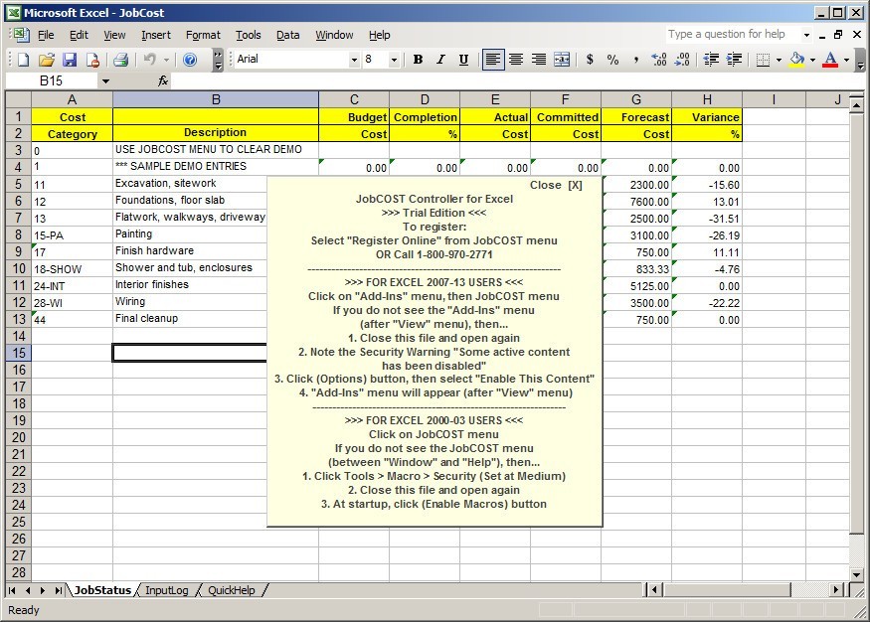Click the Permission document icon
870x622 pixels.
pyautogui.click(x=92, y=60)
